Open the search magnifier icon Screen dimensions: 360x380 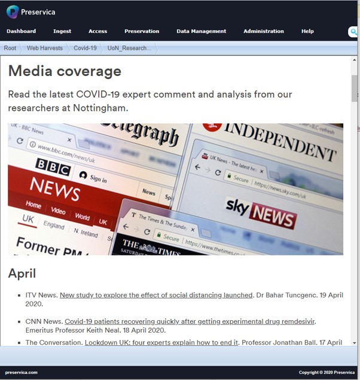pyautogui.click(x=353, y=32)
